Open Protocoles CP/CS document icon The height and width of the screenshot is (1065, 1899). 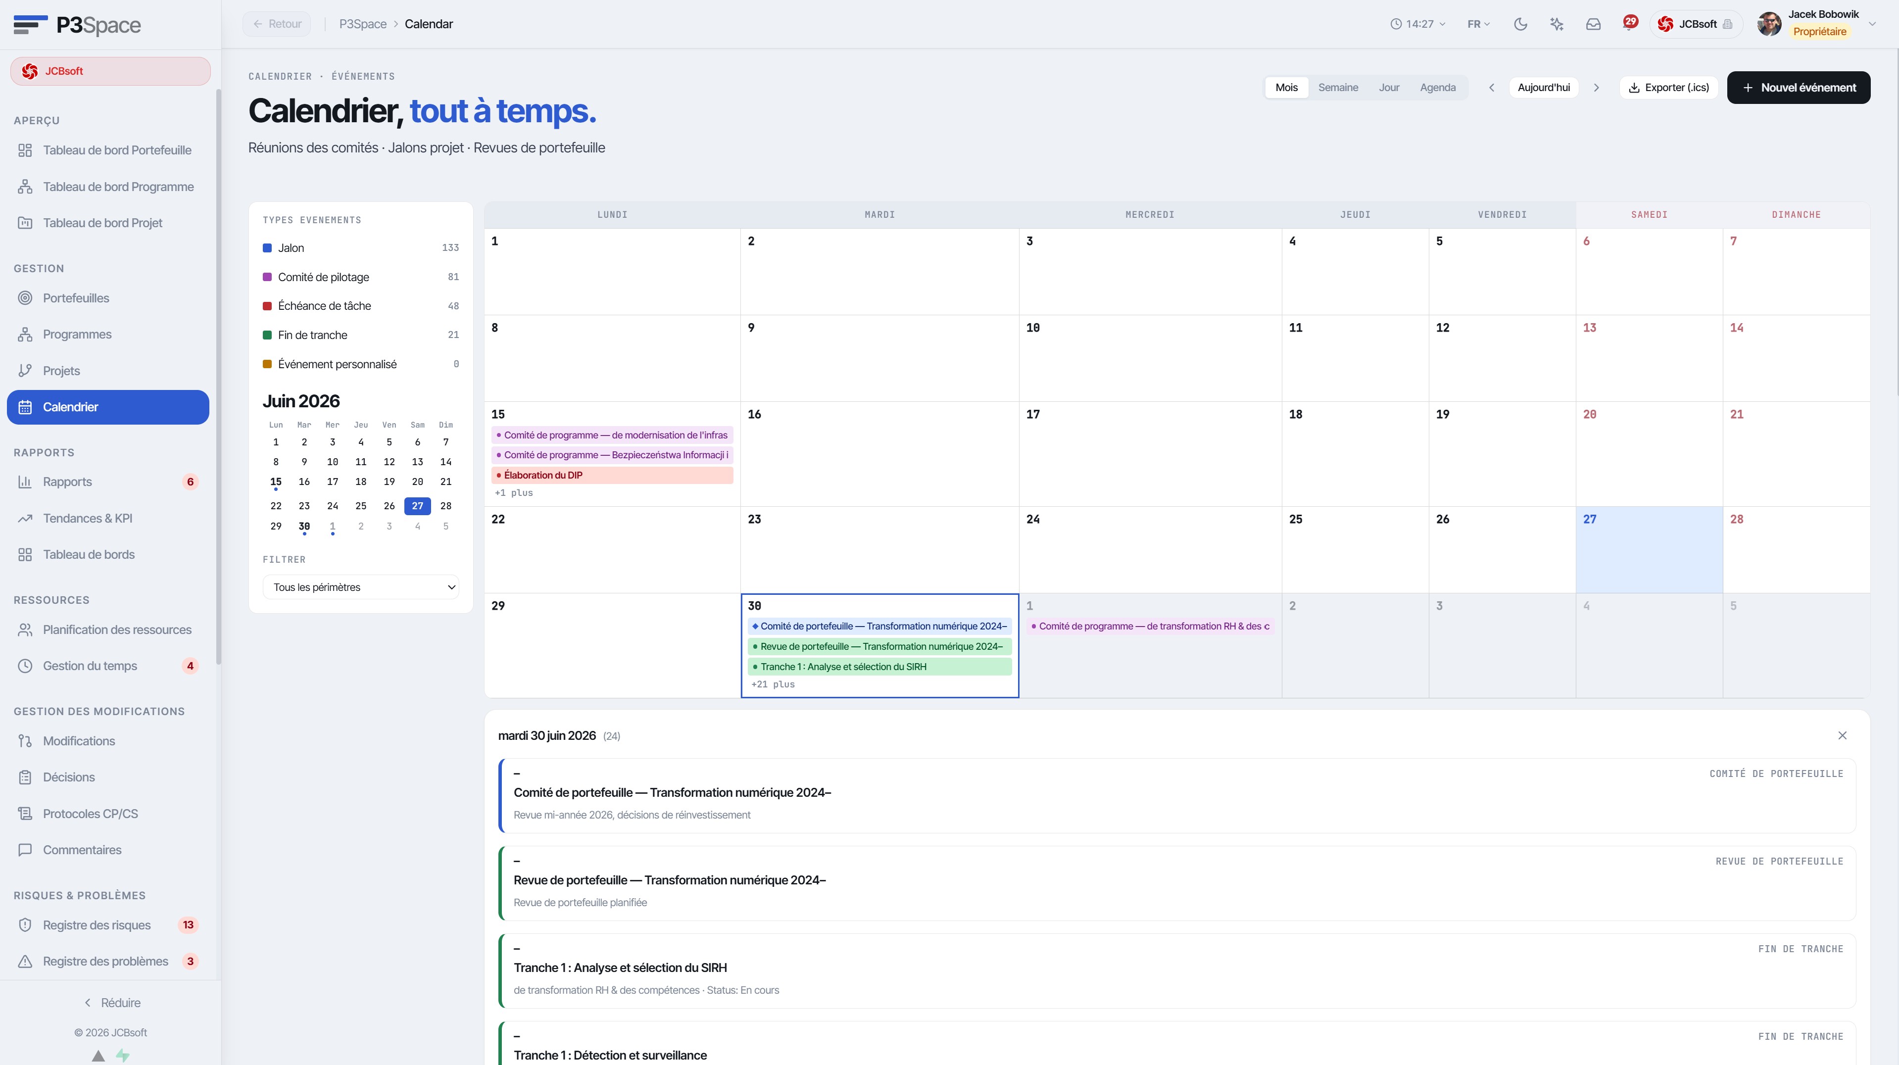pos(25,814)
